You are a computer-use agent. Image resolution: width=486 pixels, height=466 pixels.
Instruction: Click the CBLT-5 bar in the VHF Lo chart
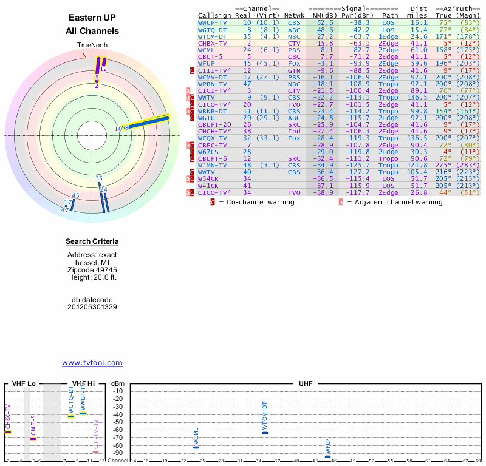33,439
